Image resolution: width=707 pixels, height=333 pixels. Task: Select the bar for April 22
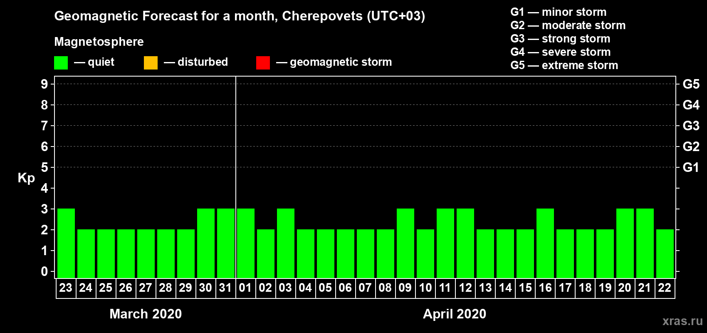tap(665, 253)
